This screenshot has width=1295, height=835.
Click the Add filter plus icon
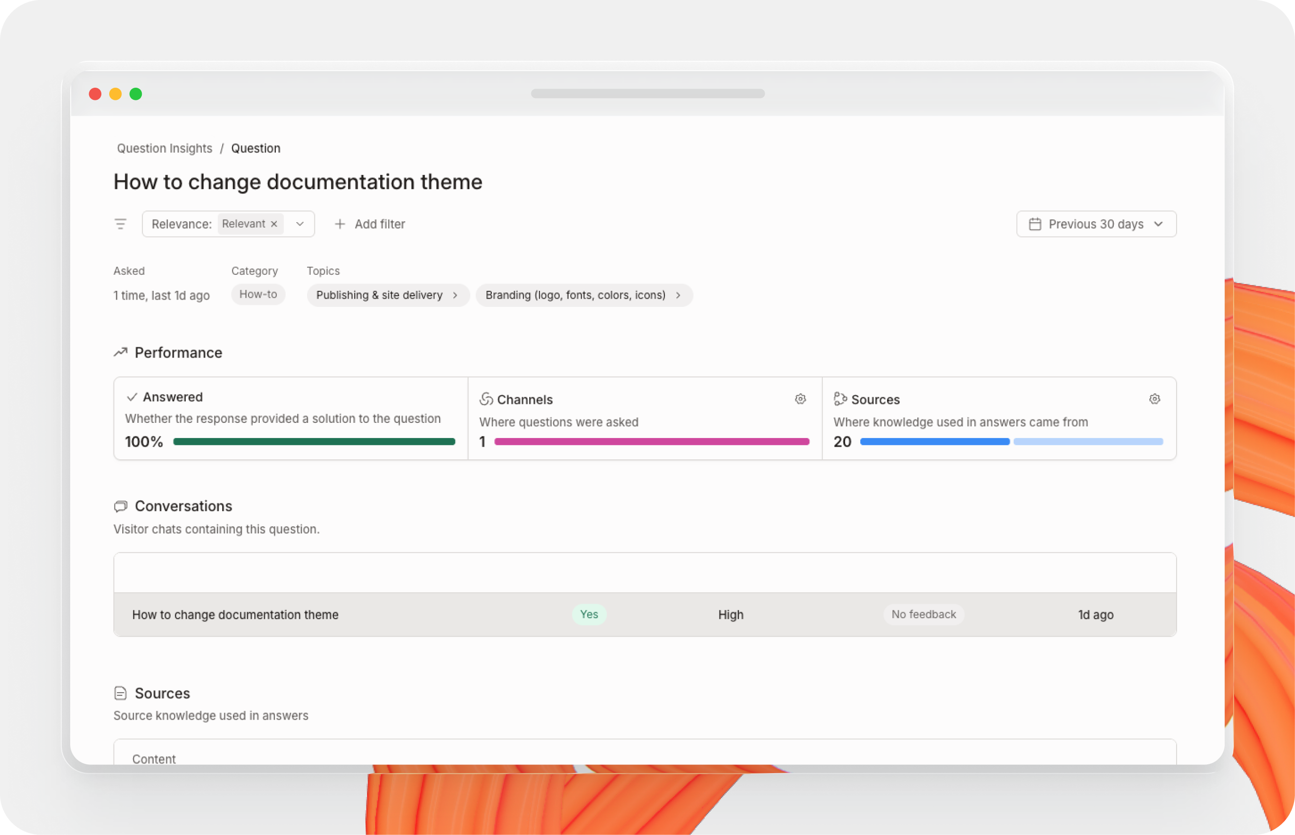coord(340,224)
